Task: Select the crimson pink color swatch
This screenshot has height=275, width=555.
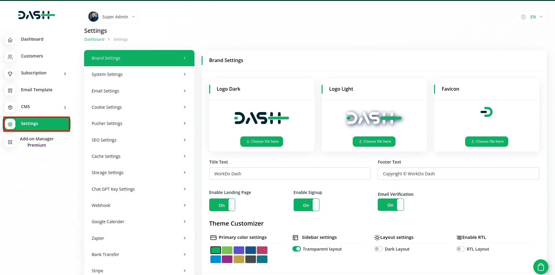Action: point(262,250)
